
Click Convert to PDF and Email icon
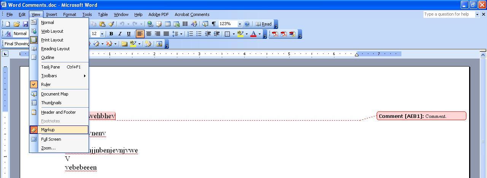(x=283, y=34)
